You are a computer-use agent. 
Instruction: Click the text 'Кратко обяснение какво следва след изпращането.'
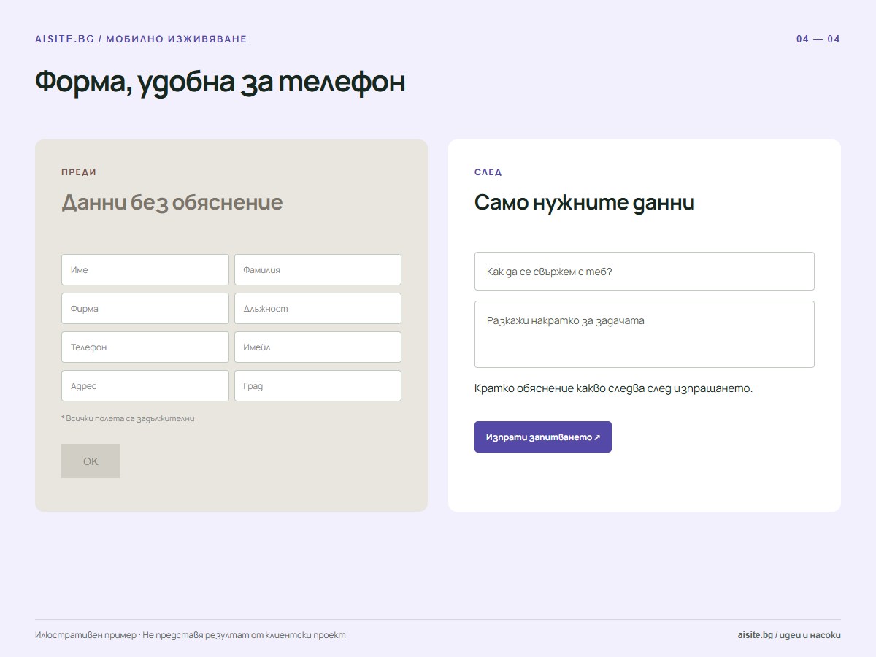[613, 388]
